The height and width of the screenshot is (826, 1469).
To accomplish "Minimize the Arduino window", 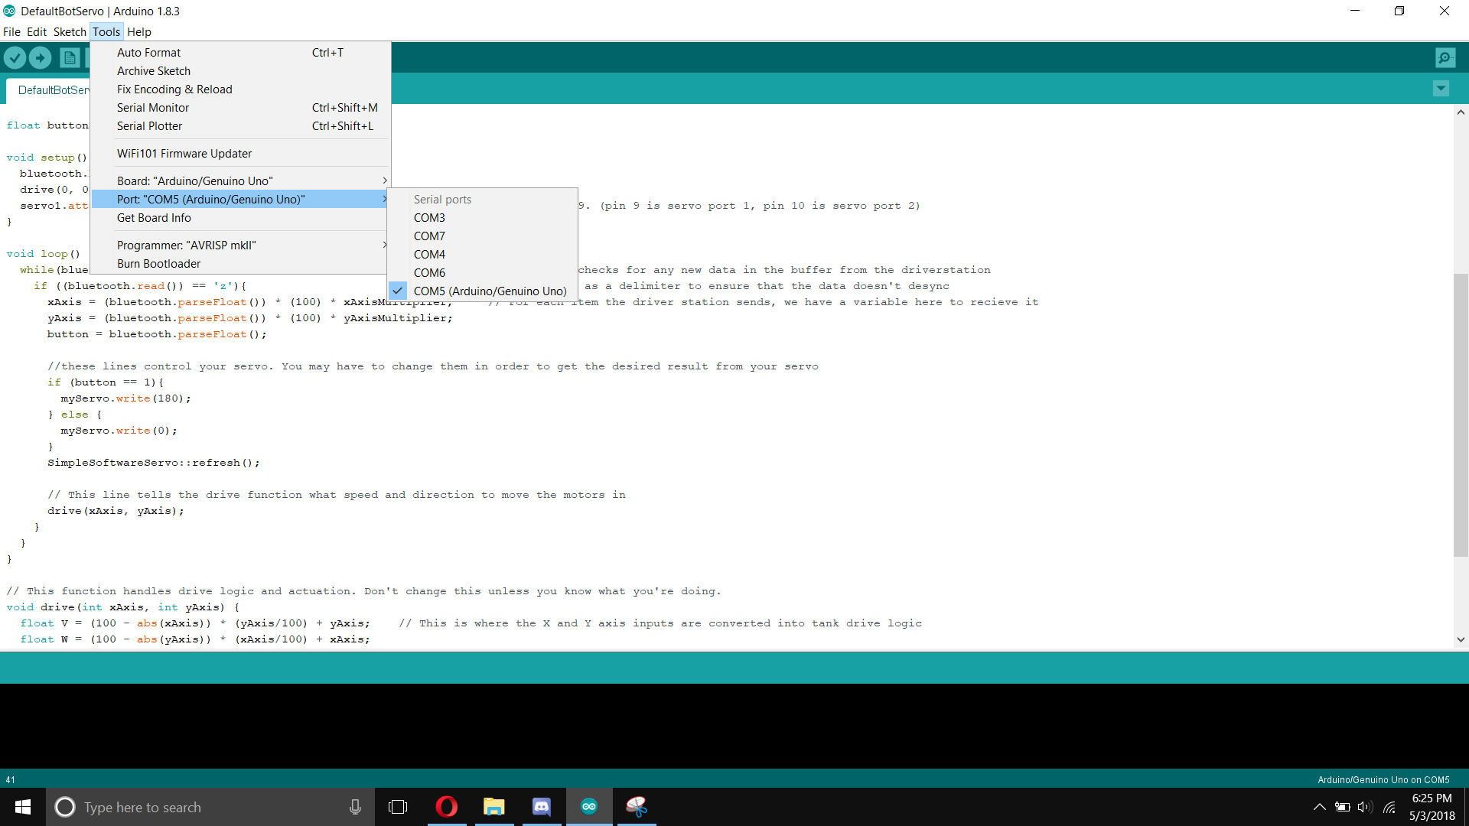I will click(x=1355, y=11).
